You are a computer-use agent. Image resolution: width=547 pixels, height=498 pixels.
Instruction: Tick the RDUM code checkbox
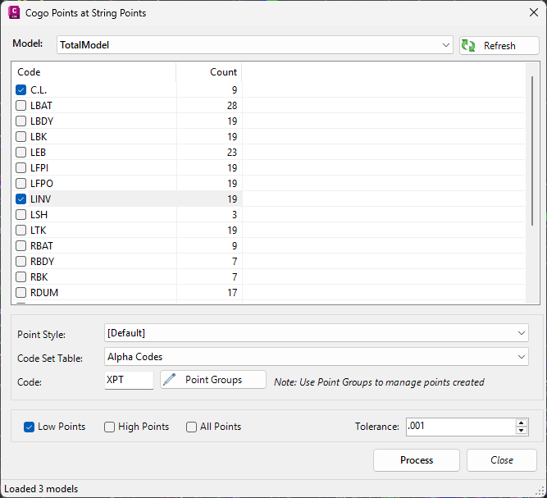pyautogui.click(x=21, y=293)
